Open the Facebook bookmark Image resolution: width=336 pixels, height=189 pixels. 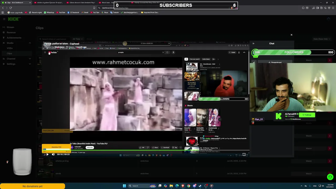click(73, 12)
